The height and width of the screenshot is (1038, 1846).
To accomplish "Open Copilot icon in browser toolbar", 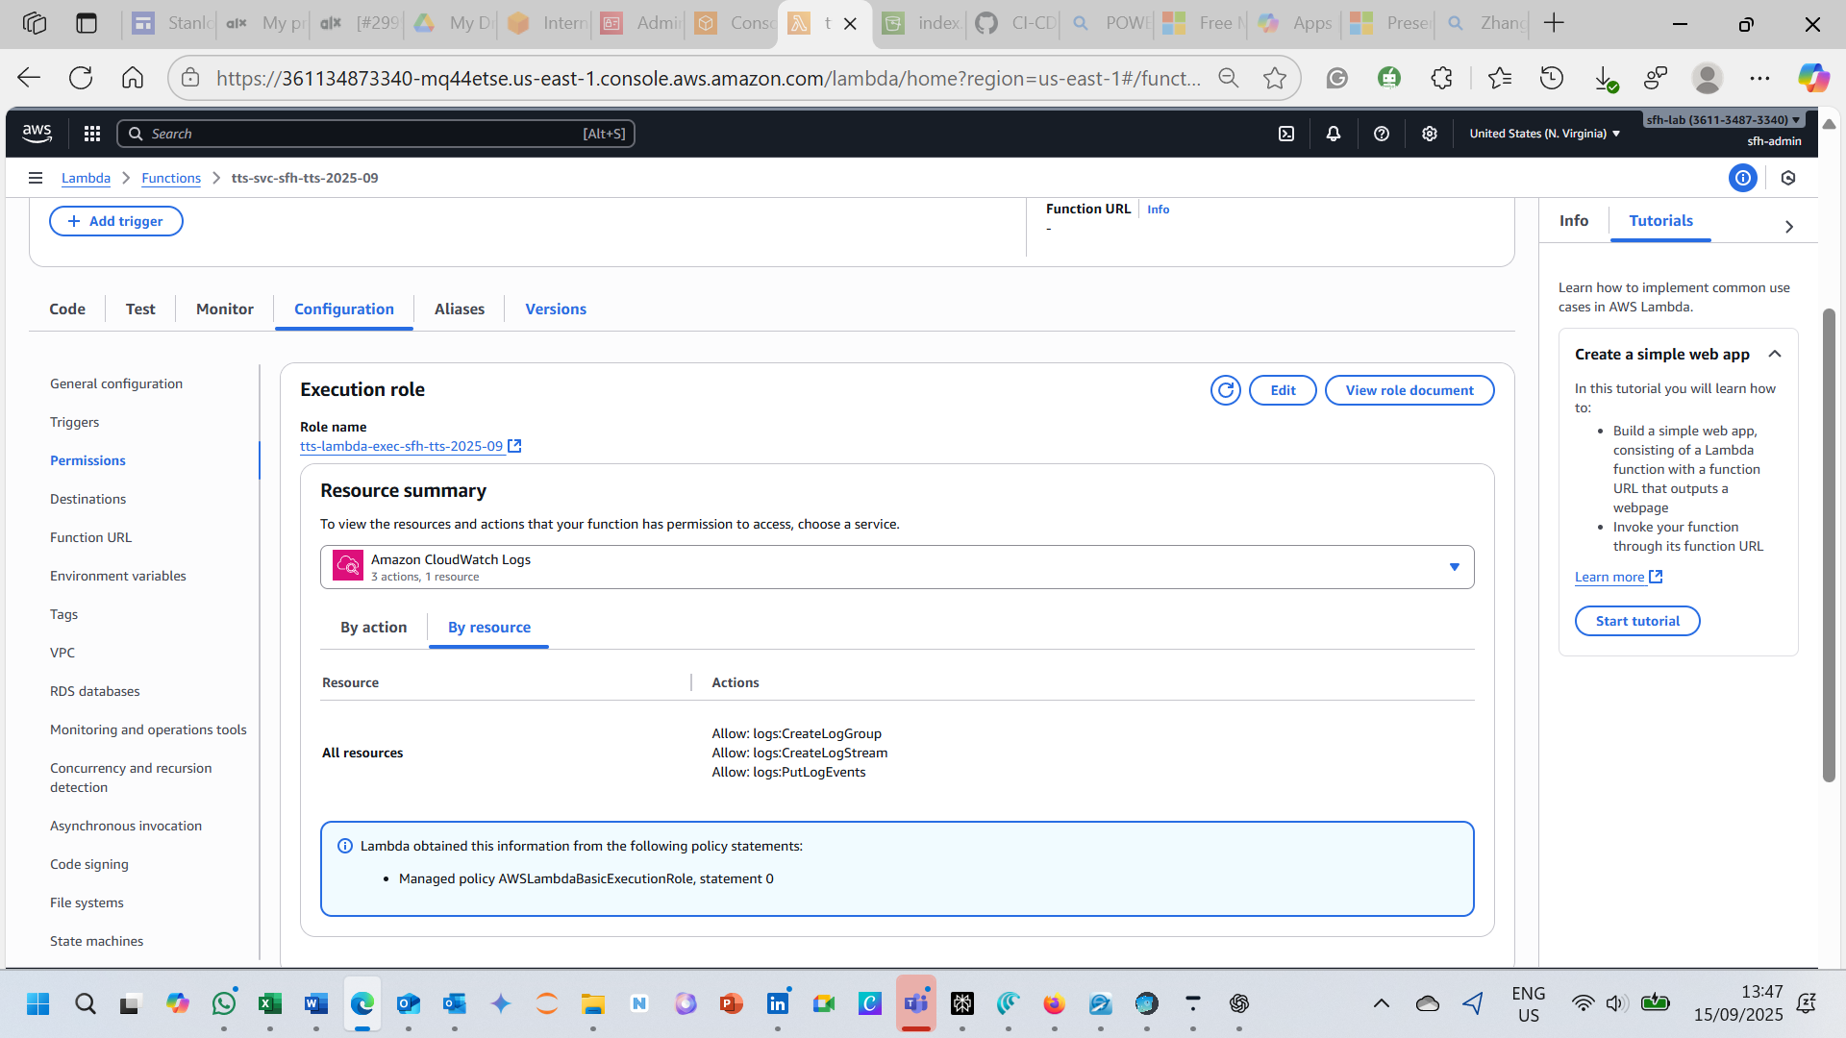I will coord(1813,78).
